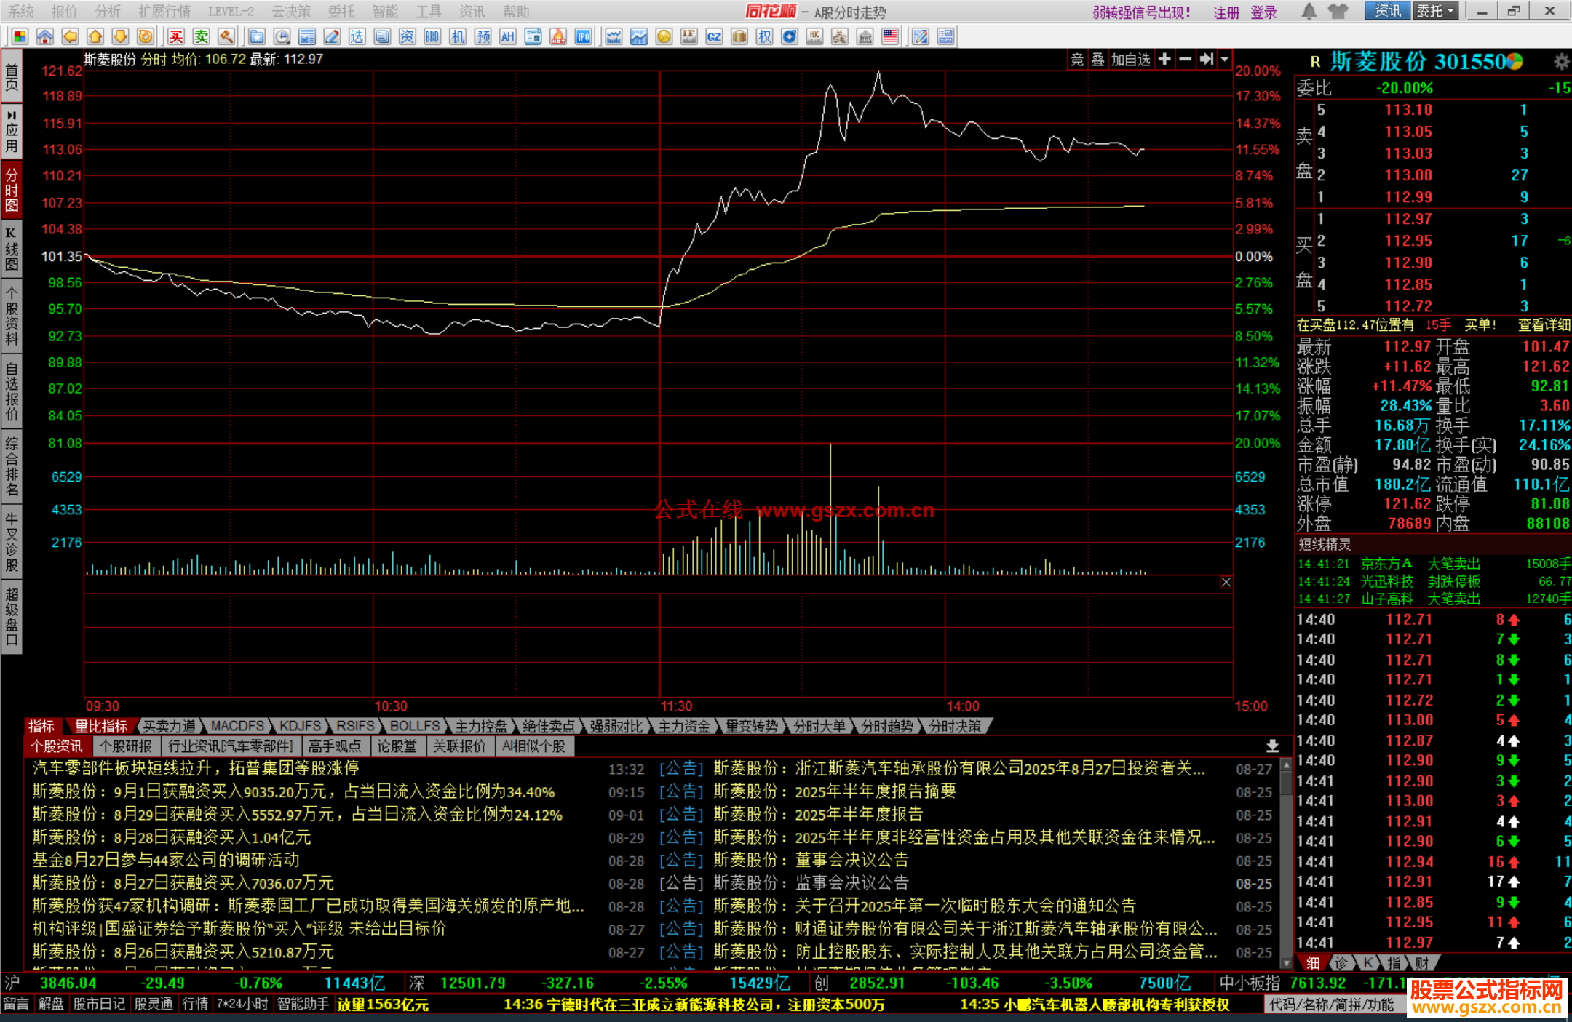Open the home page toolbar icon
Image resolution: width=1572 pixels, height=1022 pixels.
pyautogui.click(x=45, y=36)
